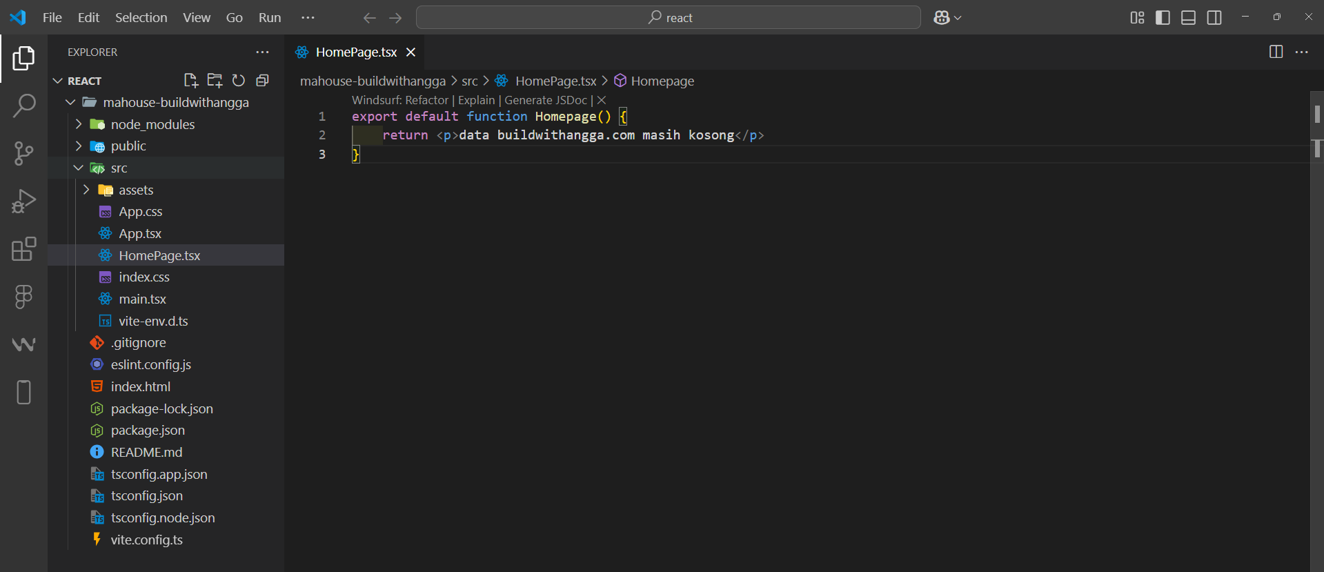Click the Explain code lens
The height and width of the screenshot is (572, 1324).
point(477,100)
